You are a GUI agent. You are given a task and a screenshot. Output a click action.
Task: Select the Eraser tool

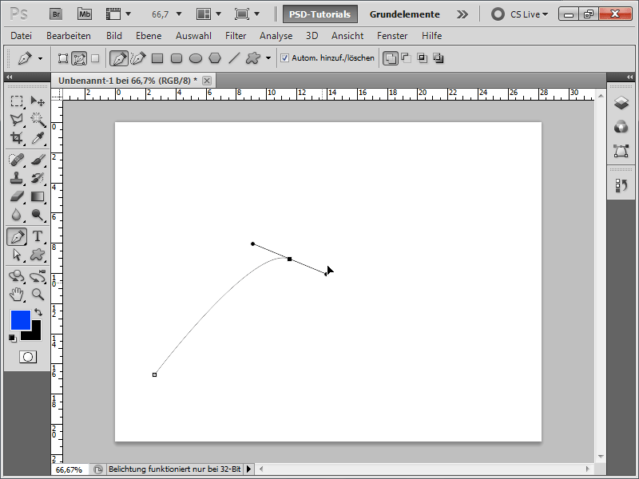coord(17,196)
